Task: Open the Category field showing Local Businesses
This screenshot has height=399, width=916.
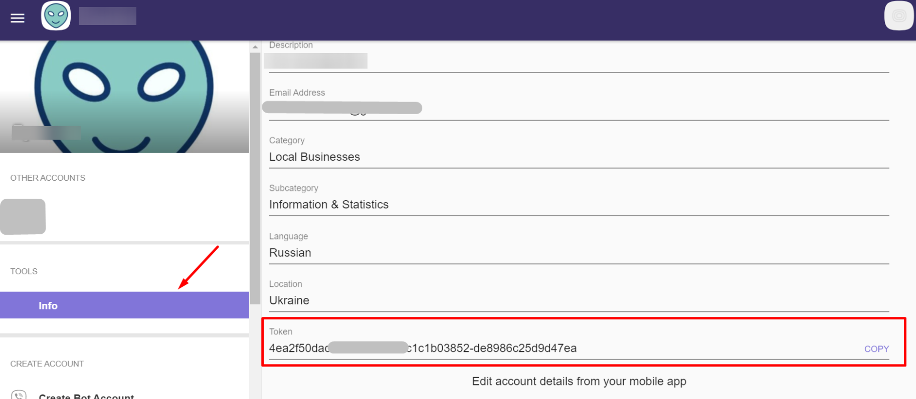Action: click(x=314, y=157)
